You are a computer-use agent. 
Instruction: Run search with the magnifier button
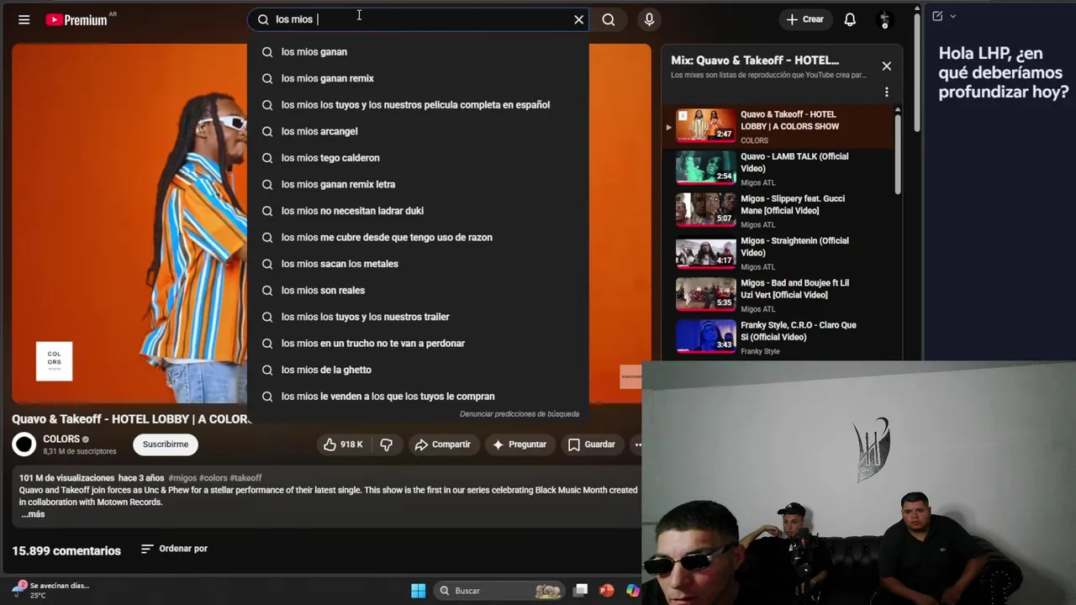point(609,19)
